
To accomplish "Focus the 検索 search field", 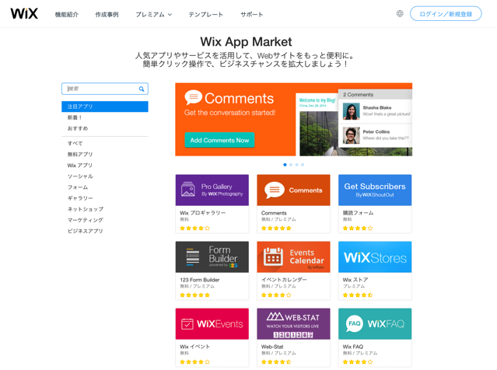I will pos(104,89).
